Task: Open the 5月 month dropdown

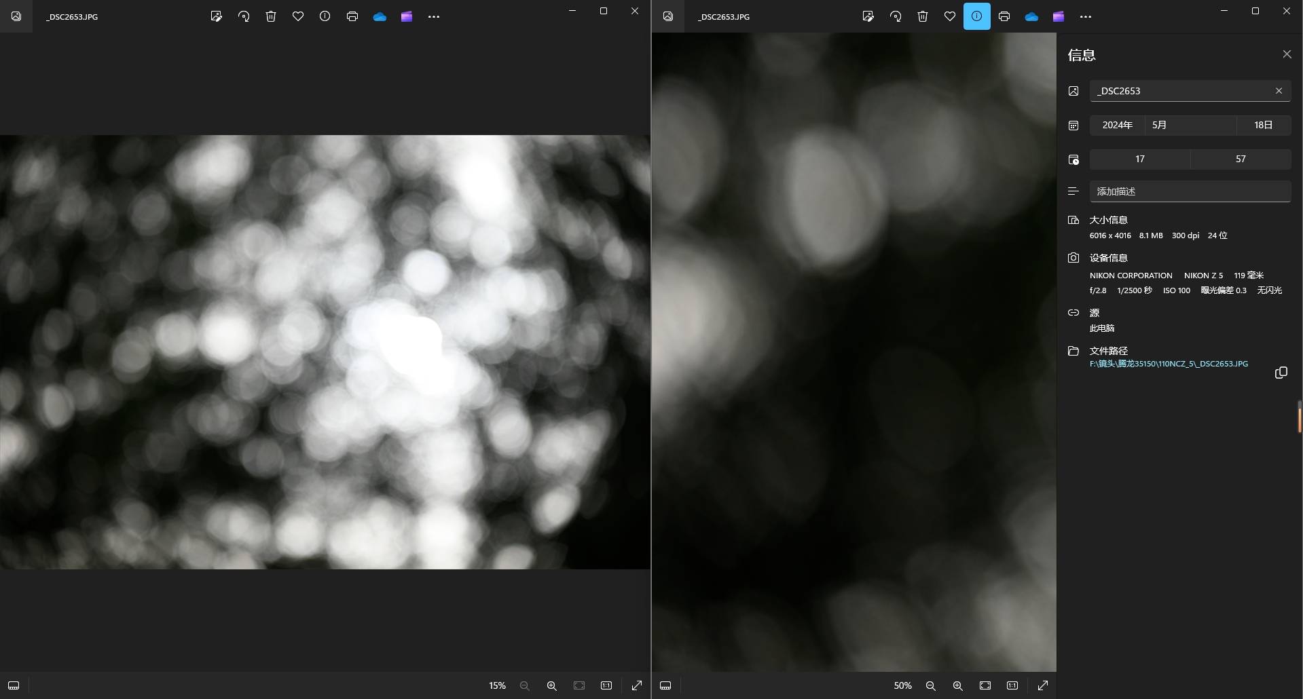Action: click(x=1190, y=125)
